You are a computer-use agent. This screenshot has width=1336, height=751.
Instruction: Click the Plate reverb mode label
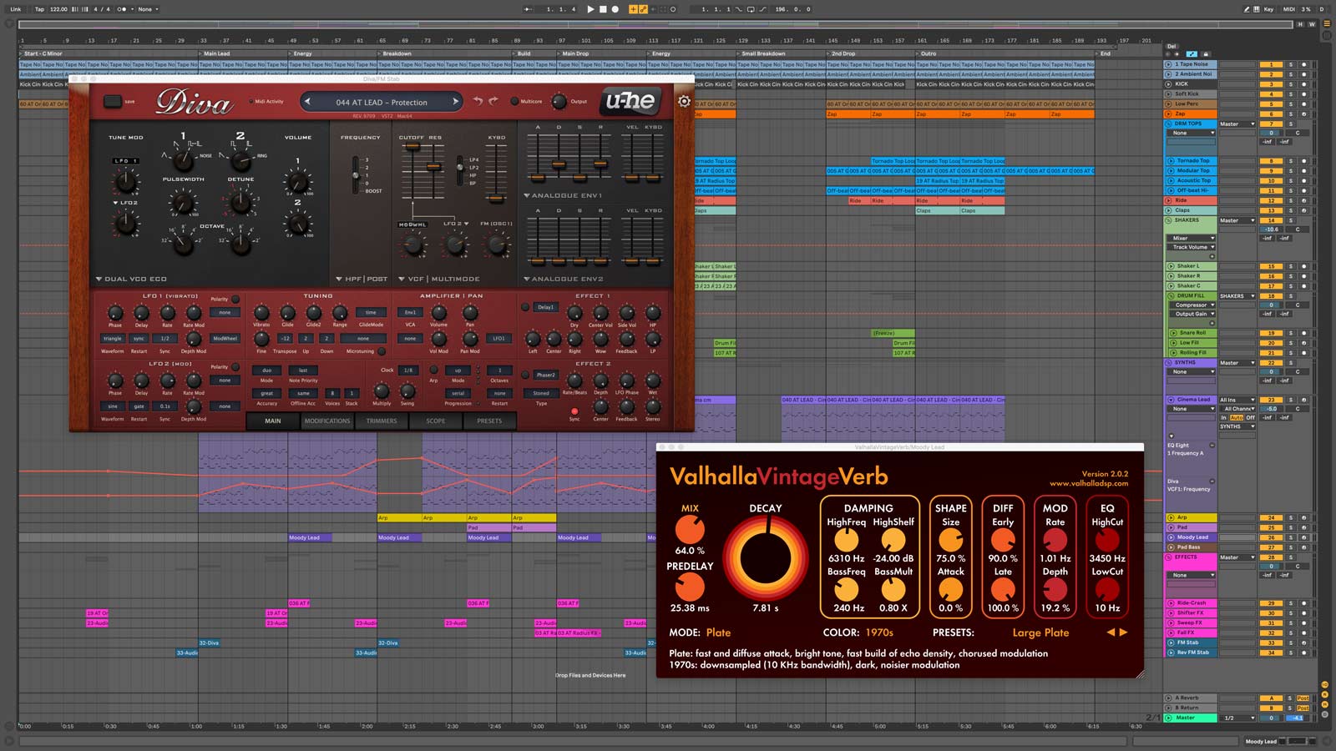pyautogui.click(x=718, y=633)
